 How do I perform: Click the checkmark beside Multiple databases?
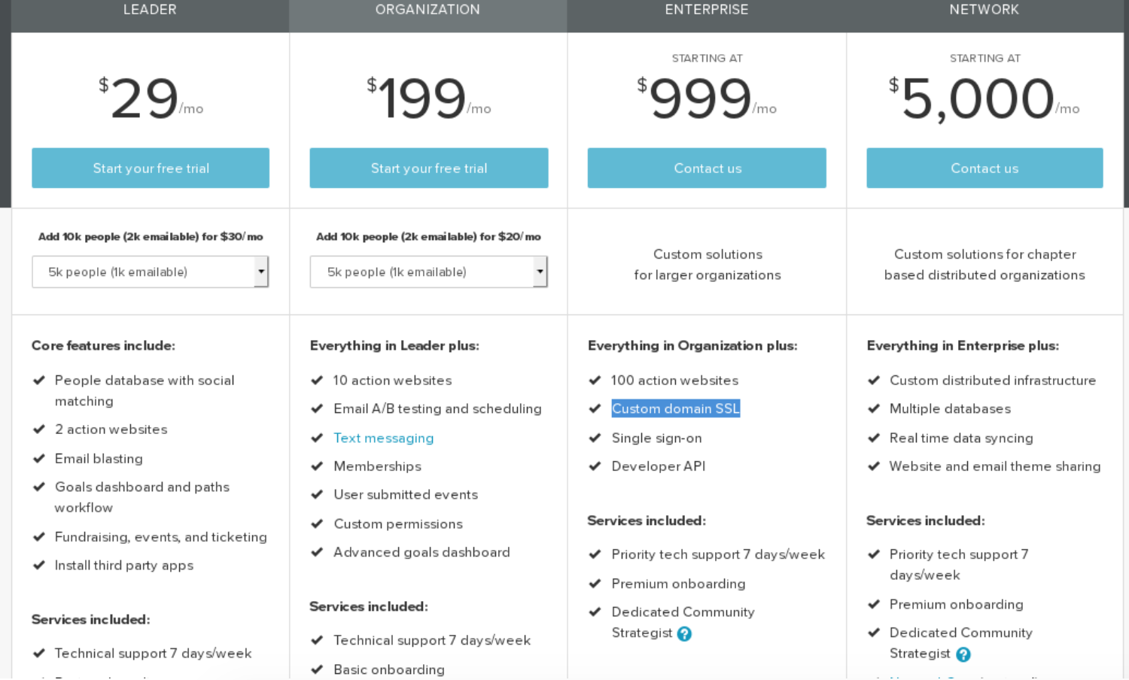874,408
